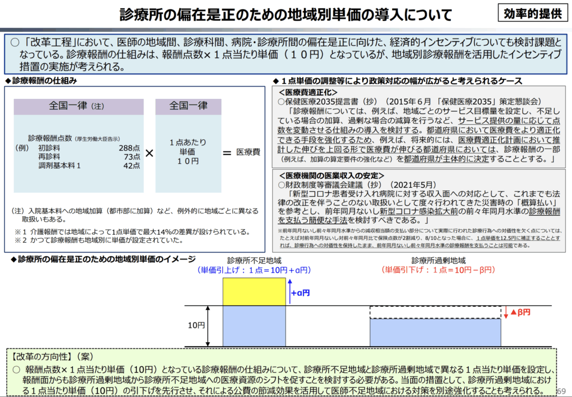Select the blue bar beneath the yellow bar

pos(254,326)
